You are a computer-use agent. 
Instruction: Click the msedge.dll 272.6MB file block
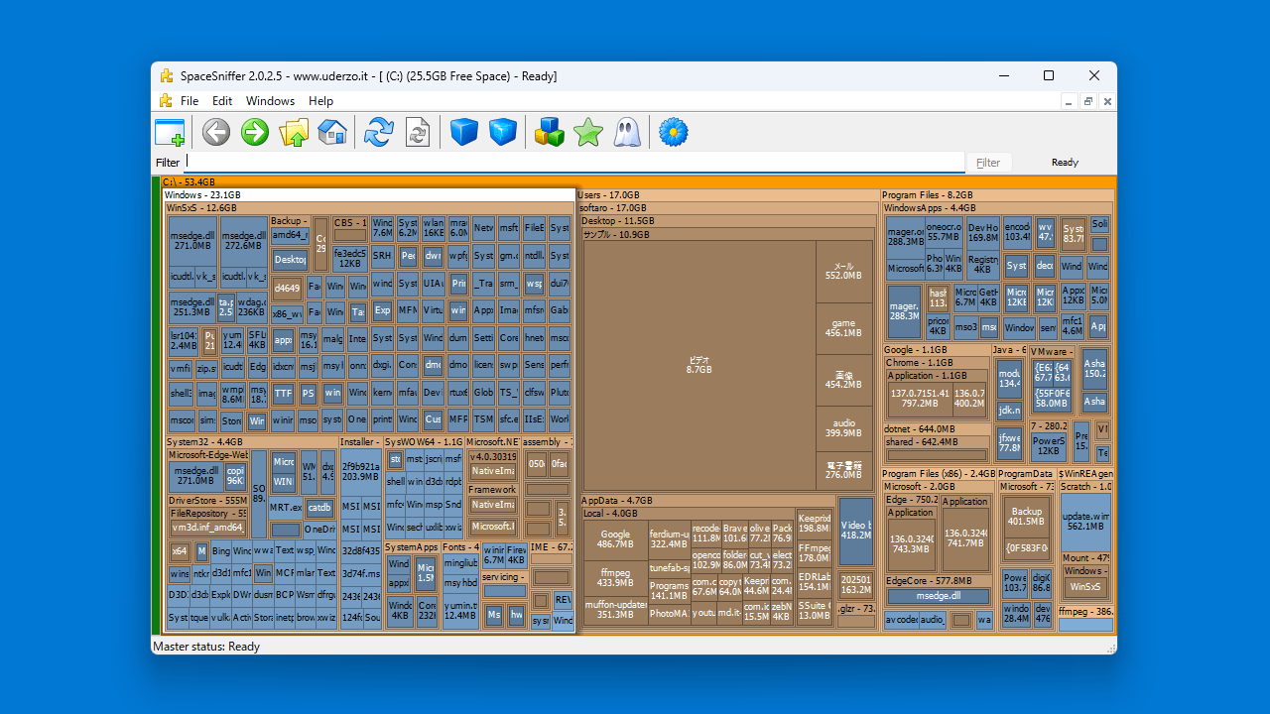tap(243, 241)
